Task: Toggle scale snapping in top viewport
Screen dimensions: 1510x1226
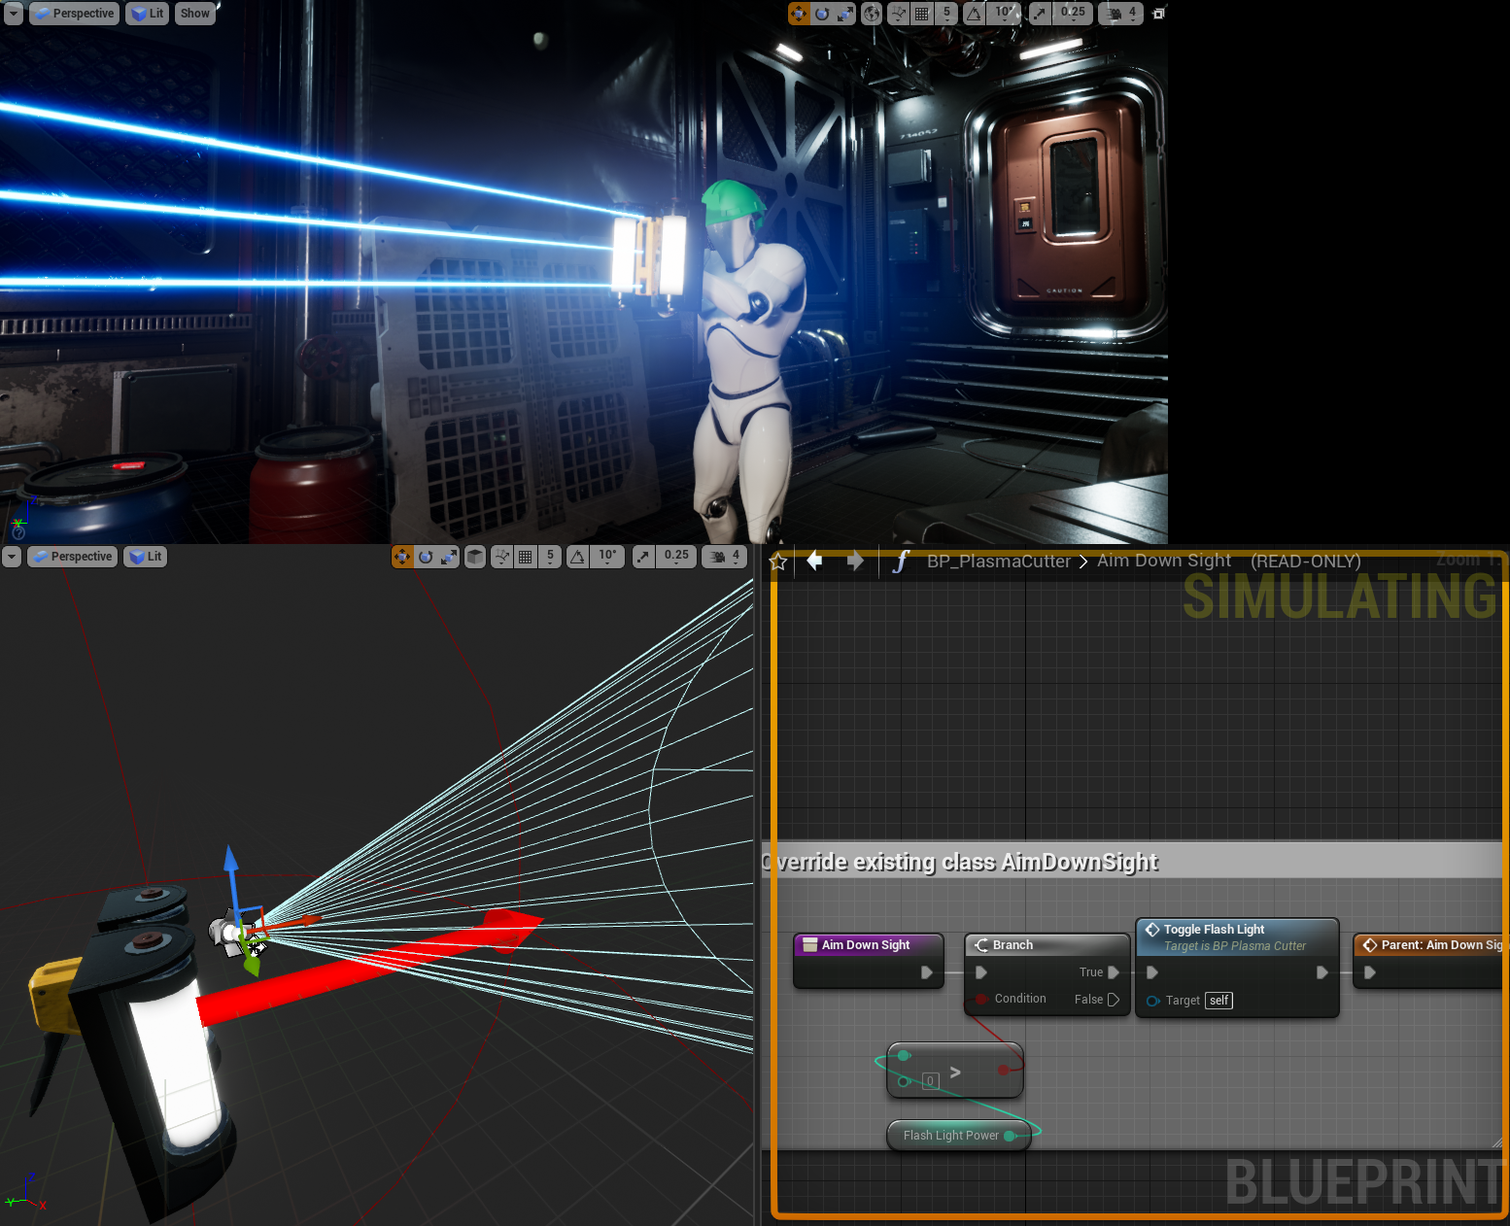Action: tap(1040, 14)
